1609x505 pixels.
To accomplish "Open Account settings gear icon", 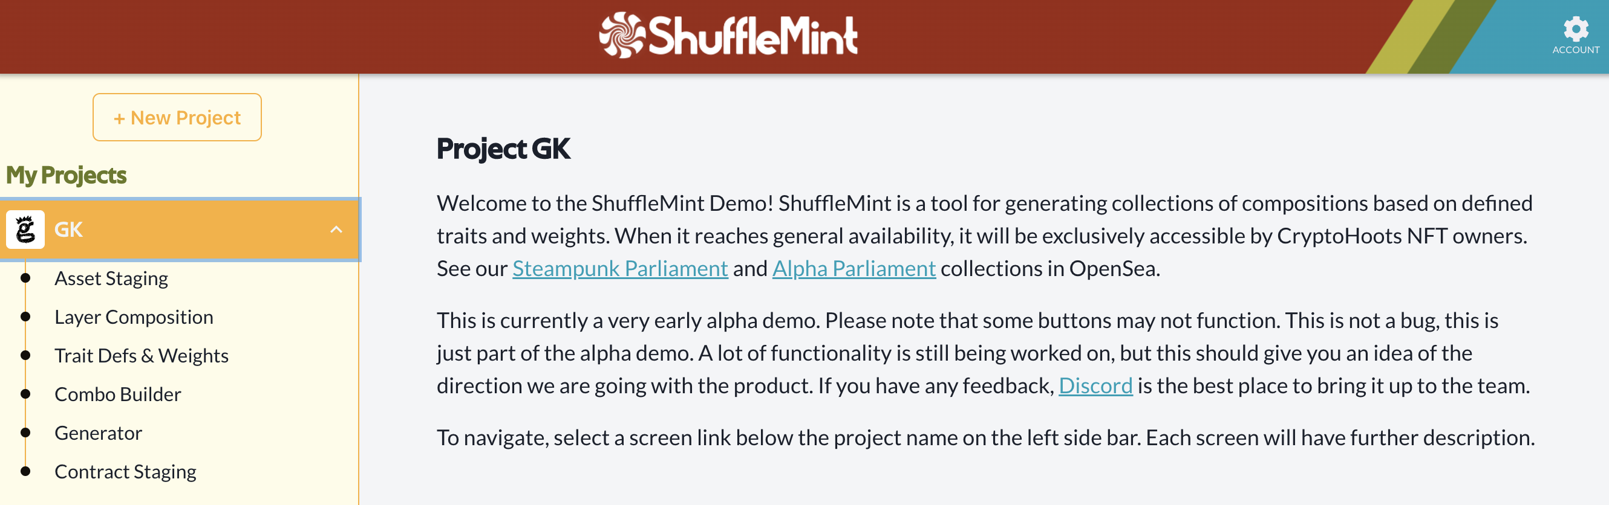I will point(1575,28).
